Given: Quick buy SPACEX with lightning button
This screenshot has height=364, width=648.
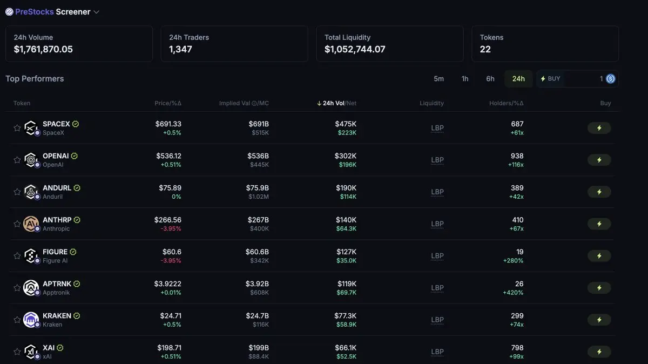Looking at the screenshot, I should (x=599, y=128).
